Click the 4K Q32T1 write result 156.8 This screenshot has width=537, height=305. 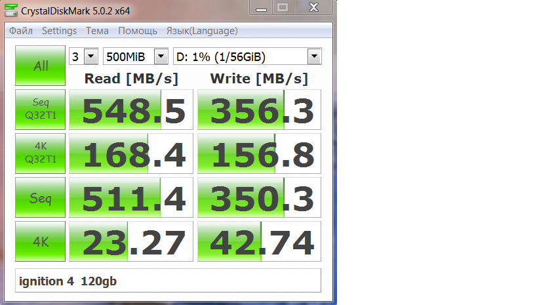[259, 153]
